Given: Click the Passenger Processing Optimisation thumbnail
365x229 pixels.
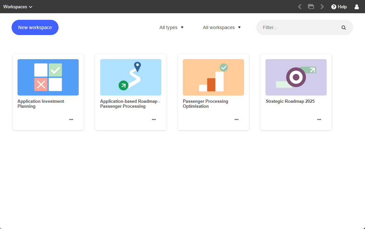Looking at the screenshot, I should pos(213,77).
